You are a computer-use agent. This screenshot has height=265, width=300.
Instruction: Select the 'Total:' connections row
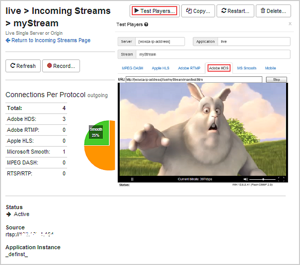click(x=36, y=108)
